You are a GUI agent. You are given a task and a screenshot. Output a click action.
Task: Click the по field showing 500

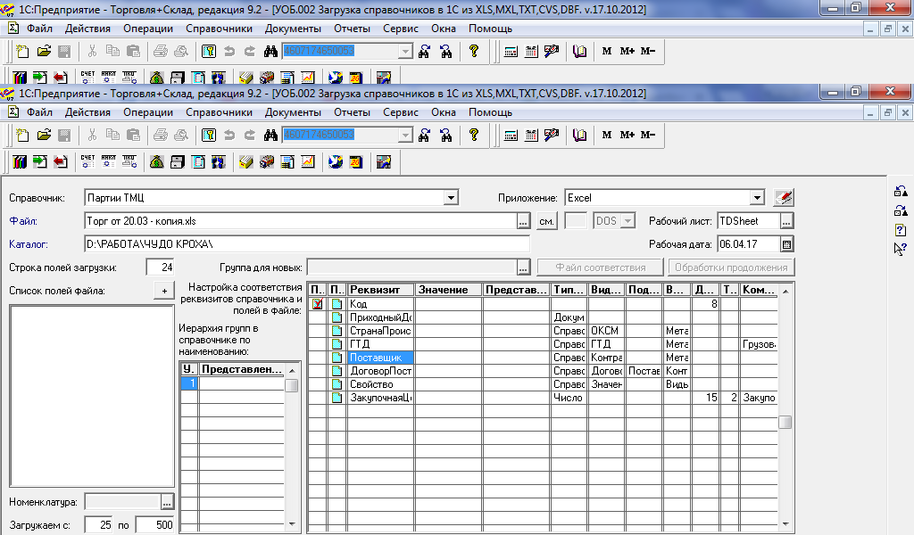(x=155, y=525)
